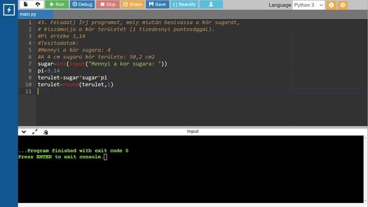Click the '#Tesztadatok:' comment line

58,43
